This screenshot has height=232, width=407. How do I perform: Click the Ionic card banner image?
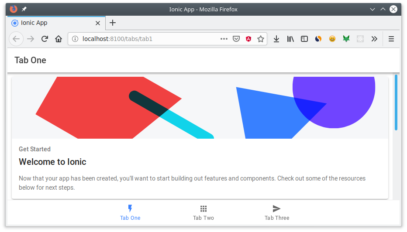click(x=200, y=108)
